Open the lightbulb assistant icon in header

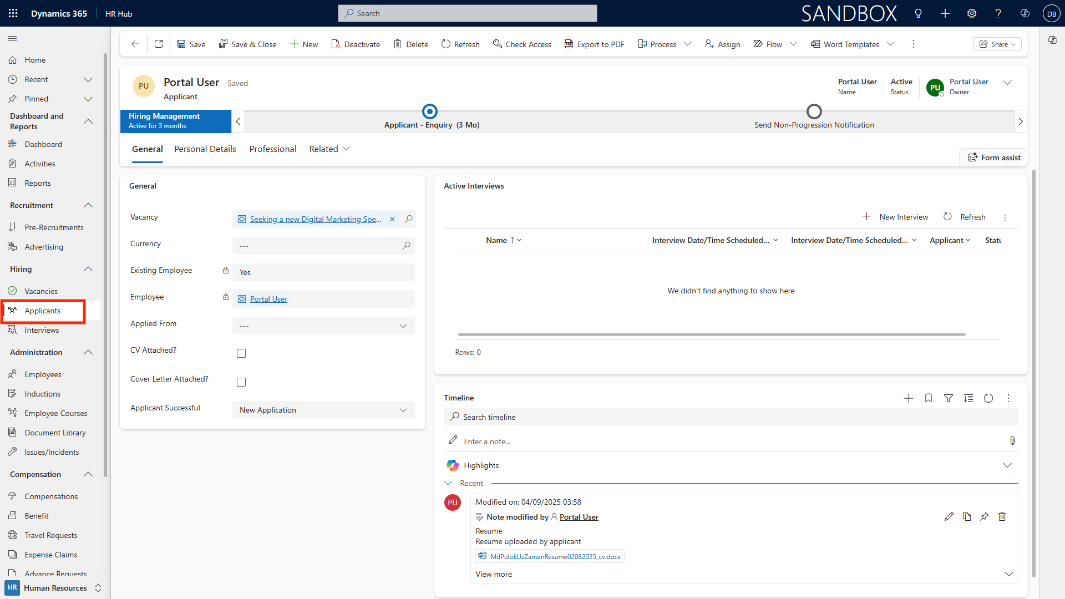click(918, 13)
